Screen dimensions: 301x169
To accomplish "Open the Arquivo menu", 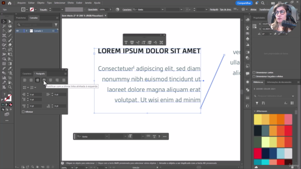I will click(x=21, y=3).
